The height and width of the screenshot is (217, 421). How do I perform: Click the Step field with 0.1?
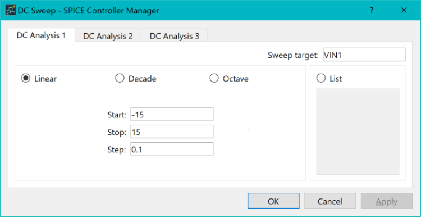172,149
